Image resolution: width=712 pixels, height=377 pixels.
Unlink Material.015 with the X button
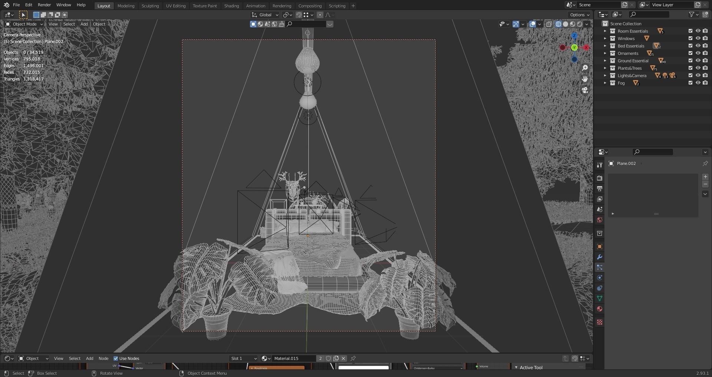coord(343,358)
